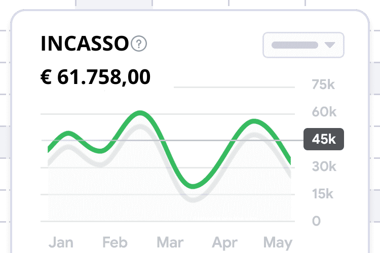Select the Apr axis label
Image resolution: width=380 pixels, height=253 pixels.
click(x=224, y=243)
